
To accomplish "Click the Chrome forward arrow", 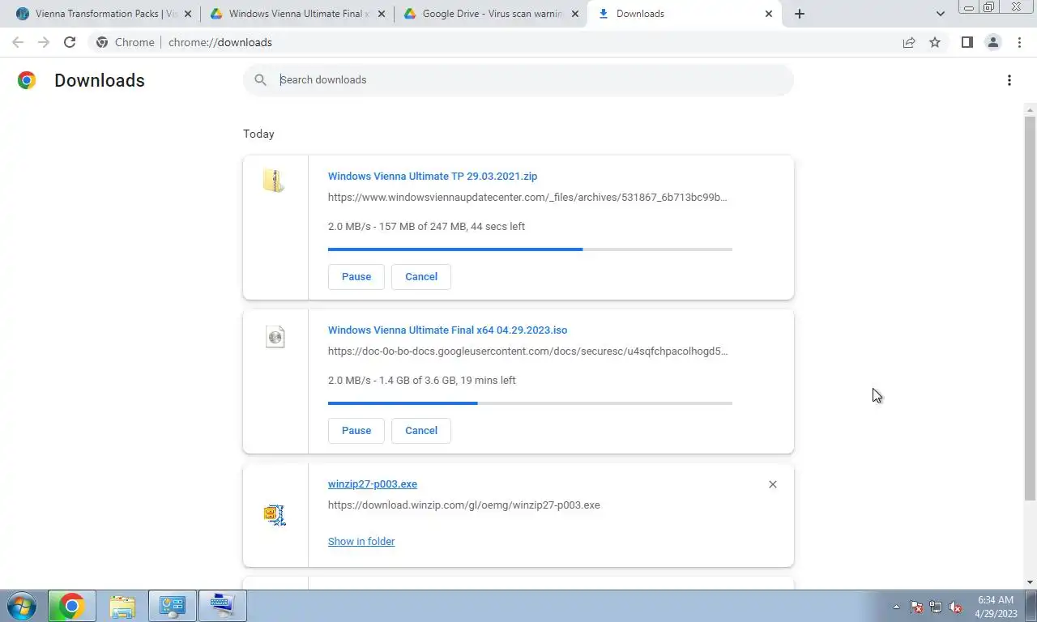I will [44, 42].
